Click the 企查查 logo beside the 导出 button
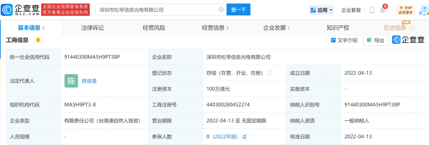 [408, 40]
